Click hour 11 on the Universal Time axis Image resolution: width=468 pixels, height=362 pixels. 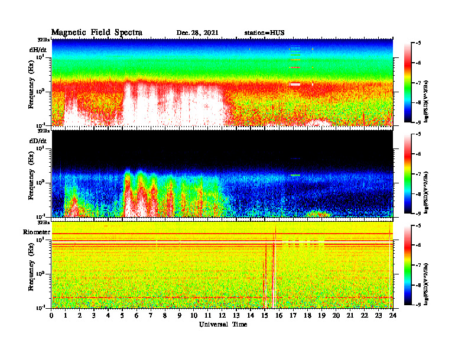pos(208,315)
